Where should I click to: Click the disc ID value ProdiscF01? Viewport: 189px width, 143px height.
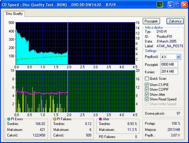164,37
